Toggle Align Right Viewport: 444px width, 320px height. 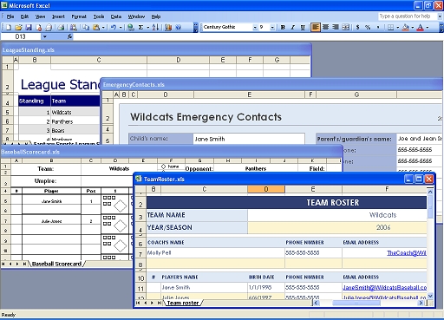(336, 27)
